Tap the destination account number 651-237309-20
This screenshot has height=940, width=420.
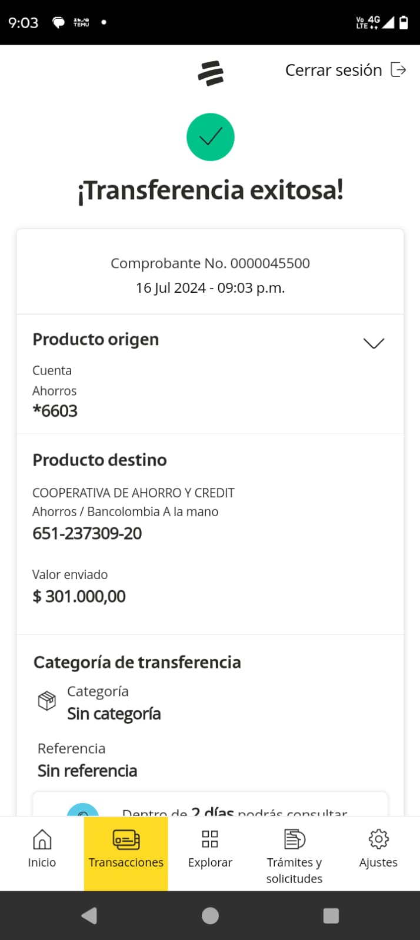87,533
